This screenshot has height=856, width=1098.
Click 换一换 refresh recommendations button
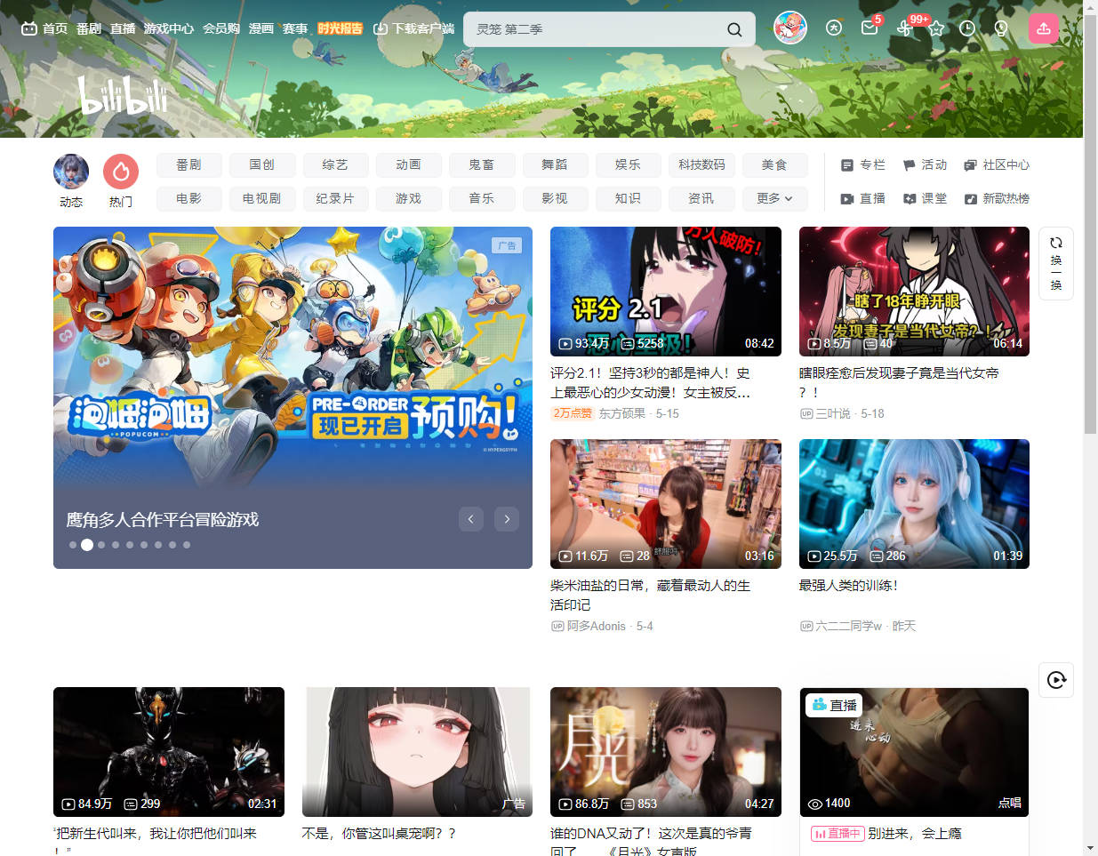click(x=1056, y=264)
